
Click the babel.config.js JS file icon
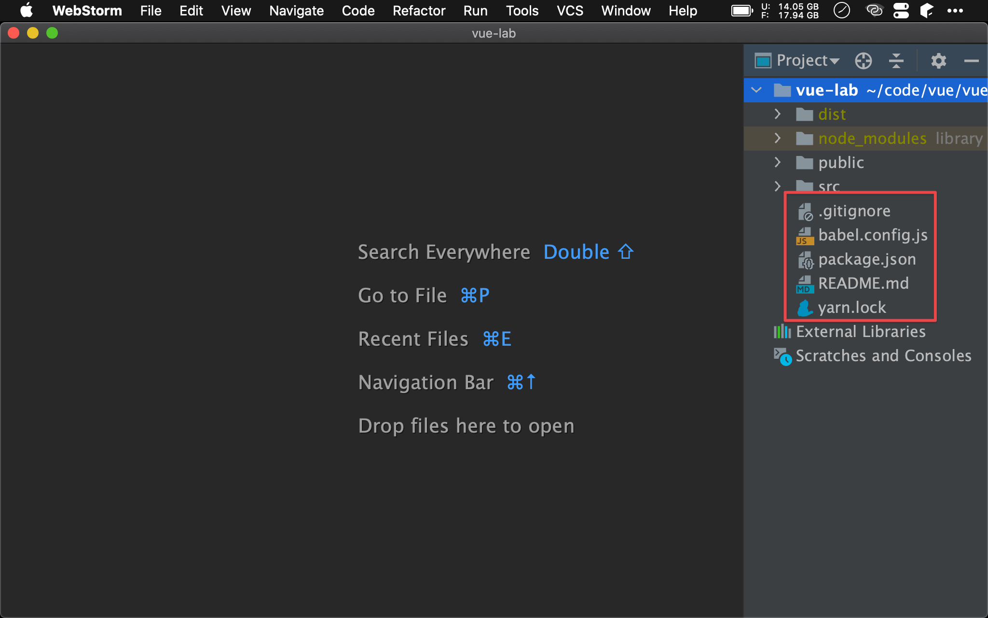(805, 236)
